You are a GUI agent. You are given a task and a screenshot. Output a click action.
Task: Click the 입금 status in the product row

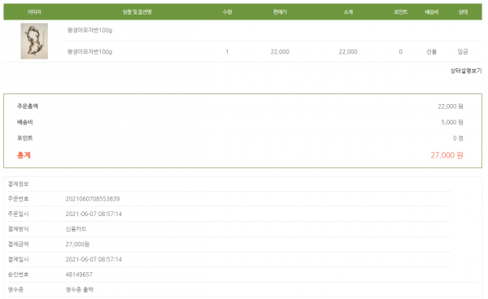click(463, 52)
